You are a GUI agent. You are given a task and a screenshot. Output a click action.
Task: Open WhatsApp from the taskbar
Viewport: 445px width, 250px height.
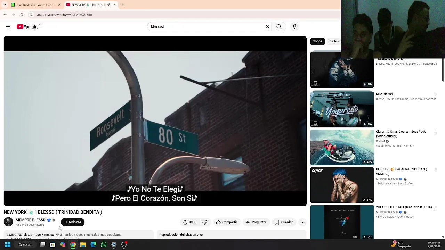click(x=104, y=245)
